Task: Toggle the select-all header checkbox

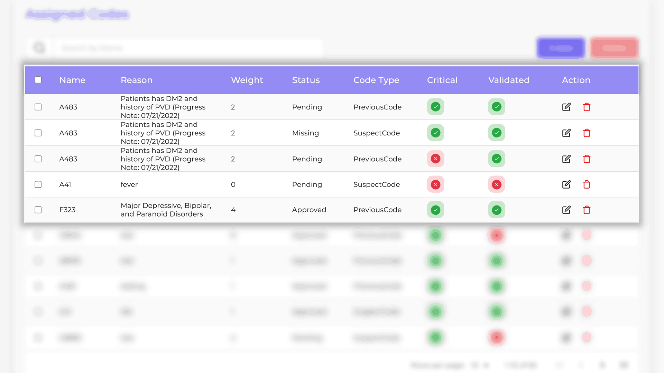Action: (38, 80)
